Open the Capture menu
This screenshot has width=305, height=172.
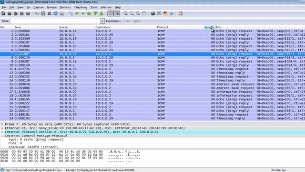click(39, 7)
